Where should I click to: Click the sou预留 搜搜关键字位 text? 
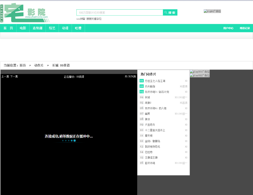[89, 19]
